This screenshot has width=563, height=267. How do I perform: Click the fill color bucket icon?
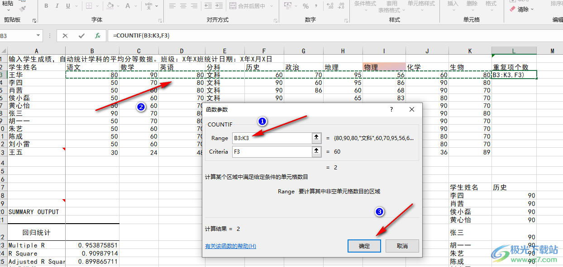point(110,6)
